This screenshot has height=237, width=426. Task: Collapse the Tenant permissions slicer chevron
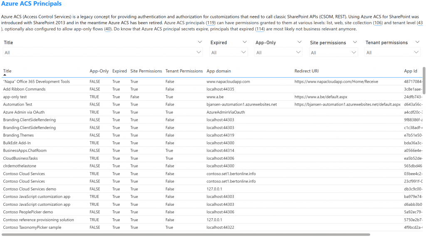coord(418,42)
